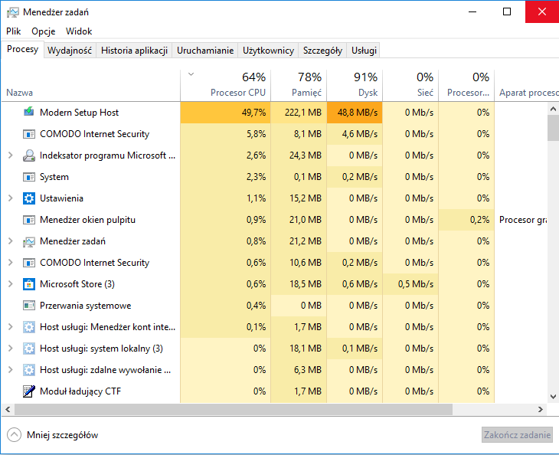Click the Zakończ zadanie button
This screenshot has width=559, height=455.
click(517, 434)
